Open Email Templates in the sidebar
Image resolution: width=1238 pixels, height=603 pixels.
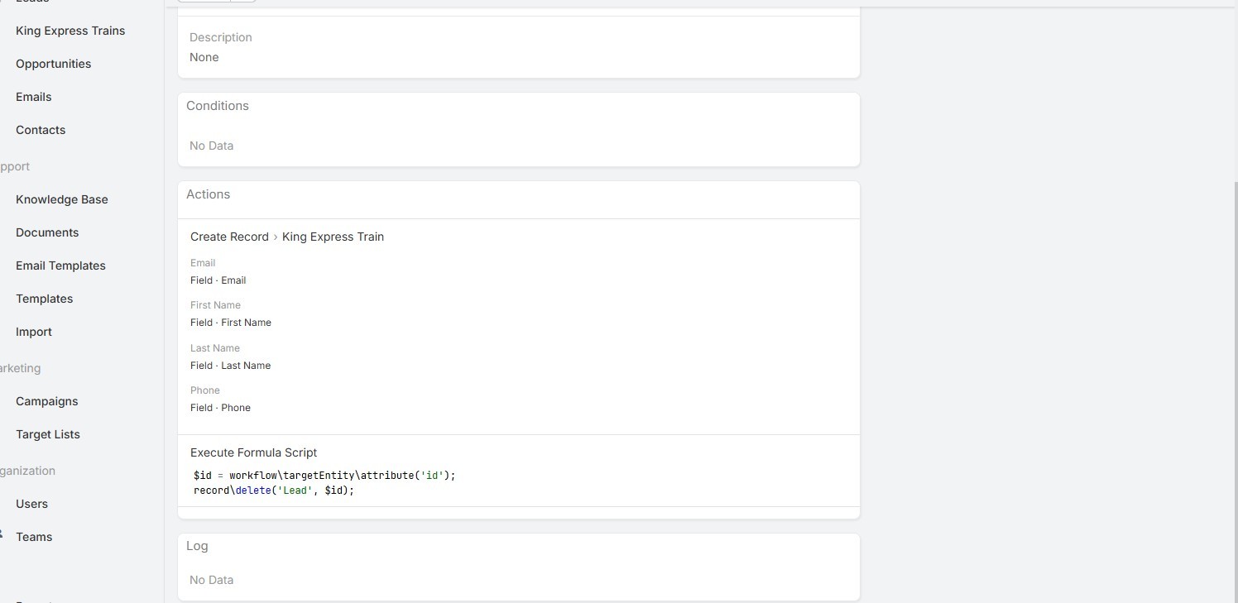click(x=60, y=266)
